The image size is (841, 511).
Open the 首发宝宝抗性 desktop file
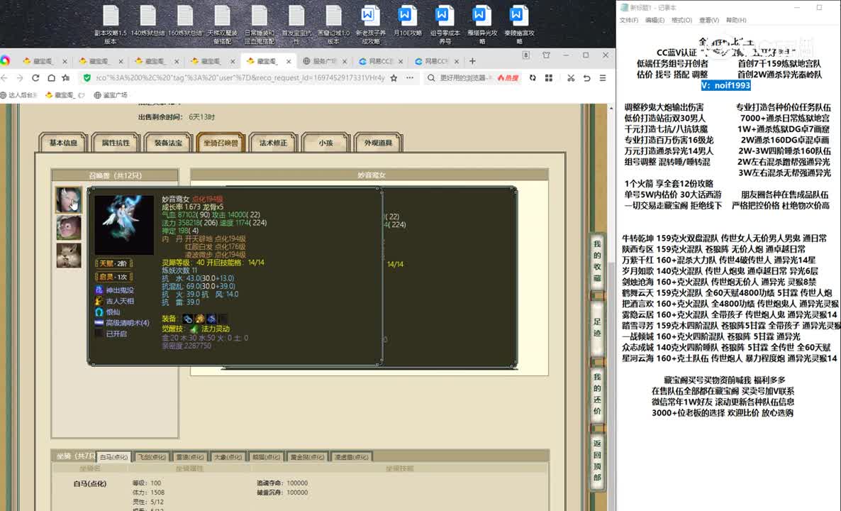point(296,24)
